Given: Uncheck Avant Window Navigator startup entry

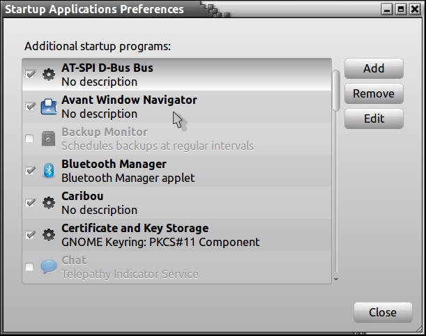Looking at the screenshot, I should 29,107.
